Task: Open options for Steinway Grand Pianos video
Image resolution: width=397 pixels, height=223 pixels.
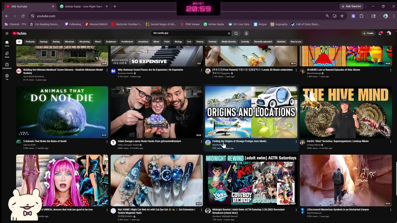Action: point(202,70)
